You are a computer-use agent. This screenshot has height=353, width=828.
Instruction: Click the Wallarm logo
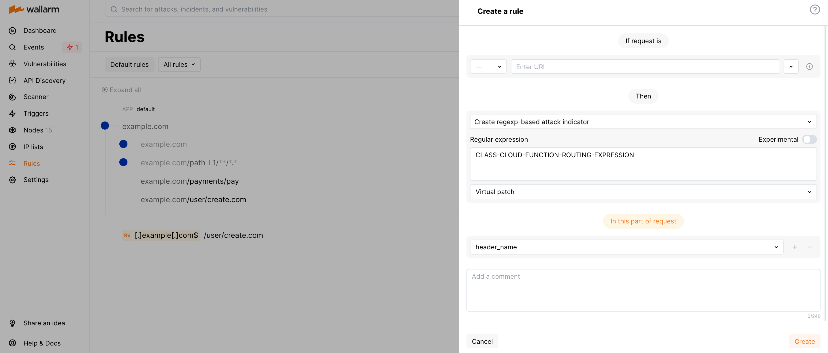click(34, 9)
